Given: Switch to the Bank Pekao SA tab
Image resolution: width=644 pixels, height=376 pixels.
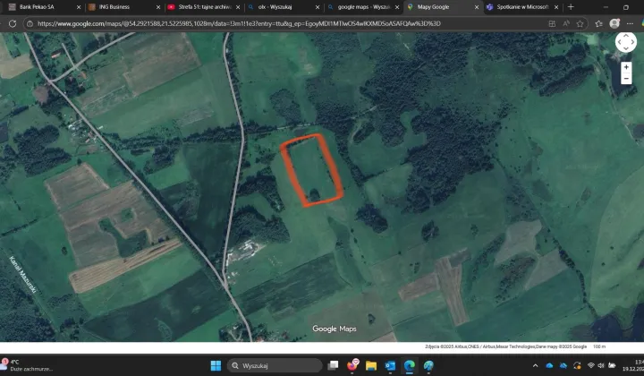Looking at the screenshot, I should tap(37, 7).
